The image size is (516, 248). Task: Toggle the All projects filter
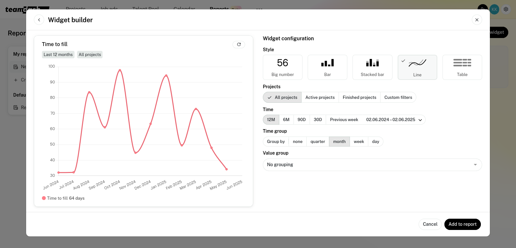(x=282, y=97)
